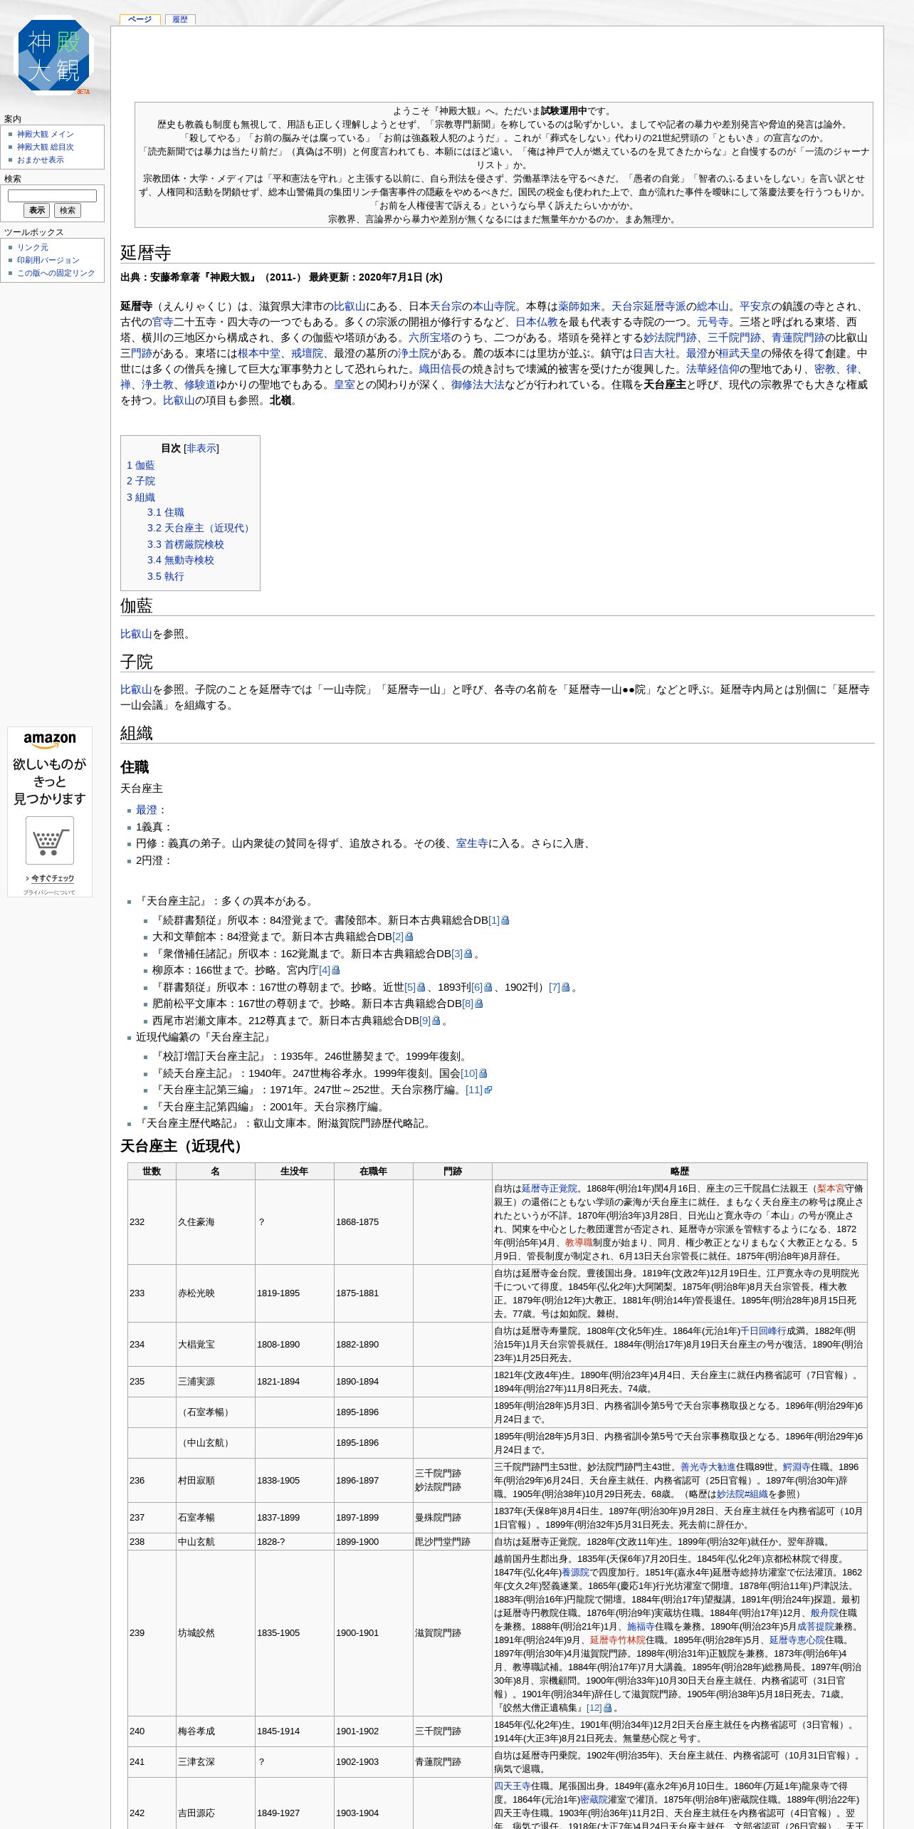Switch to the 履歴 tab
The width and height of the screenshot is (914, 1829).
tap(180, 19)
